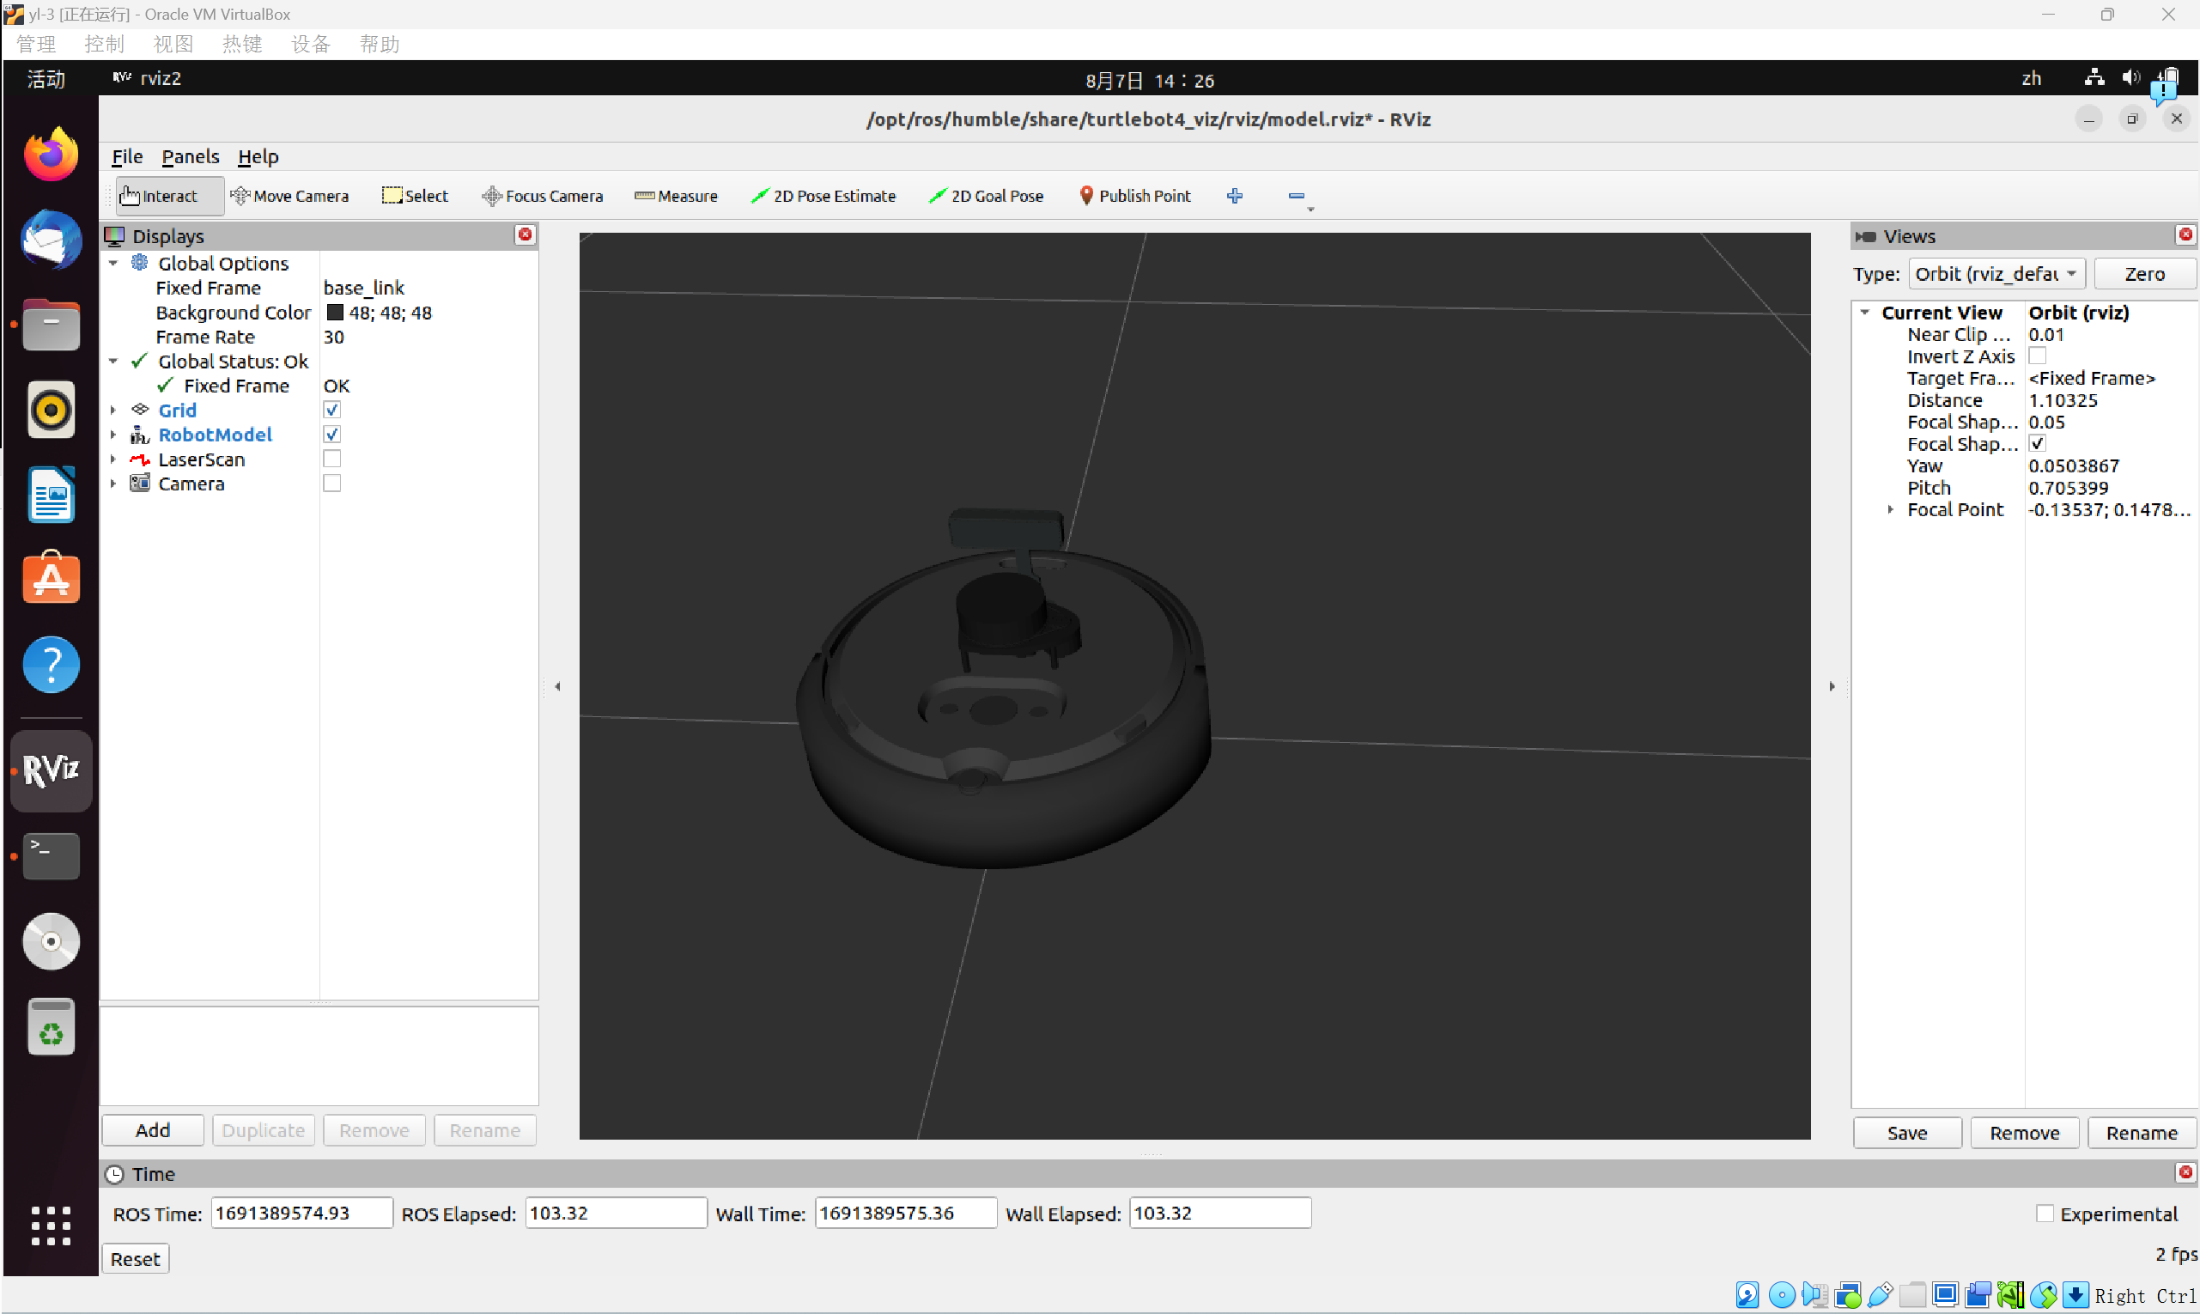Image resolution: width=2200 pixels, height=1314 pixels.
Task: Toggle the Focal Shape Fixed Size checkbox
Action: coord(2037,444)
